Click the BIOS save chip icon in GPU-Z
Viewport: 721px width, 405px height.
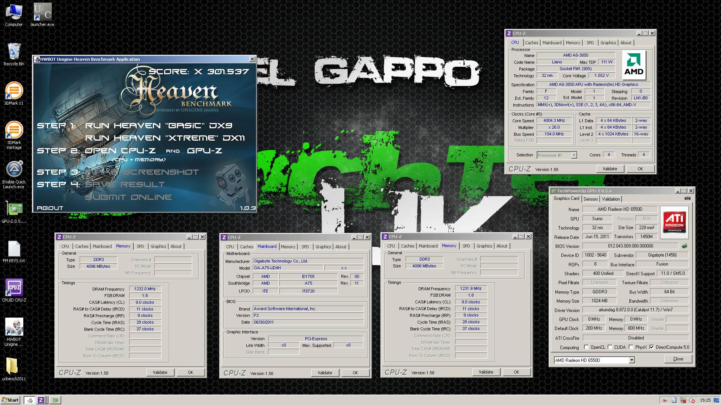pos(685,246)
